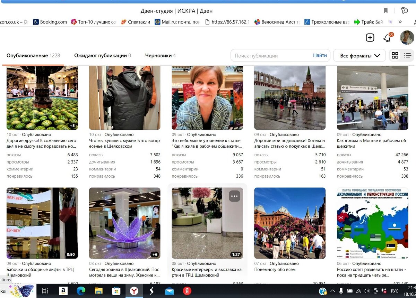
Task: Open the Red Square flowers thumbnail
Action: tap(290, 223)
